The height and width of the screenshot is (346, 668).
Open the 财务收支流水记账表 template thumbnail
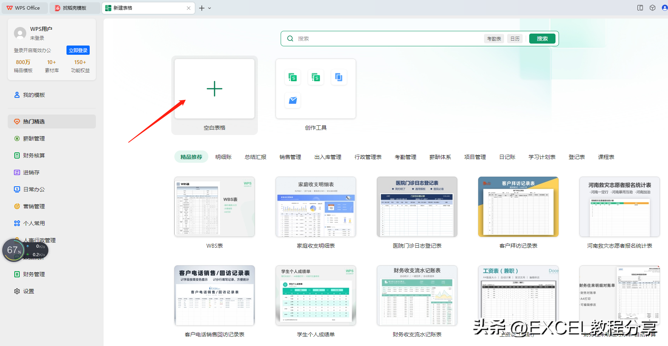[x=417, y=295]
